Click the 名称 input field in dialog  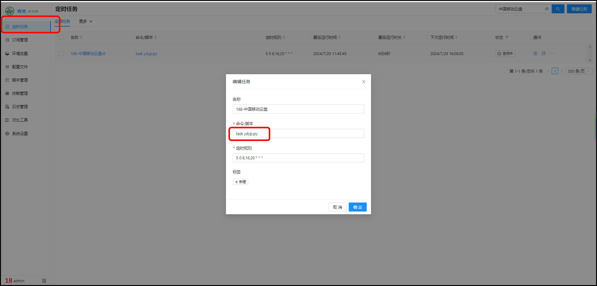[x=298, y=109]
